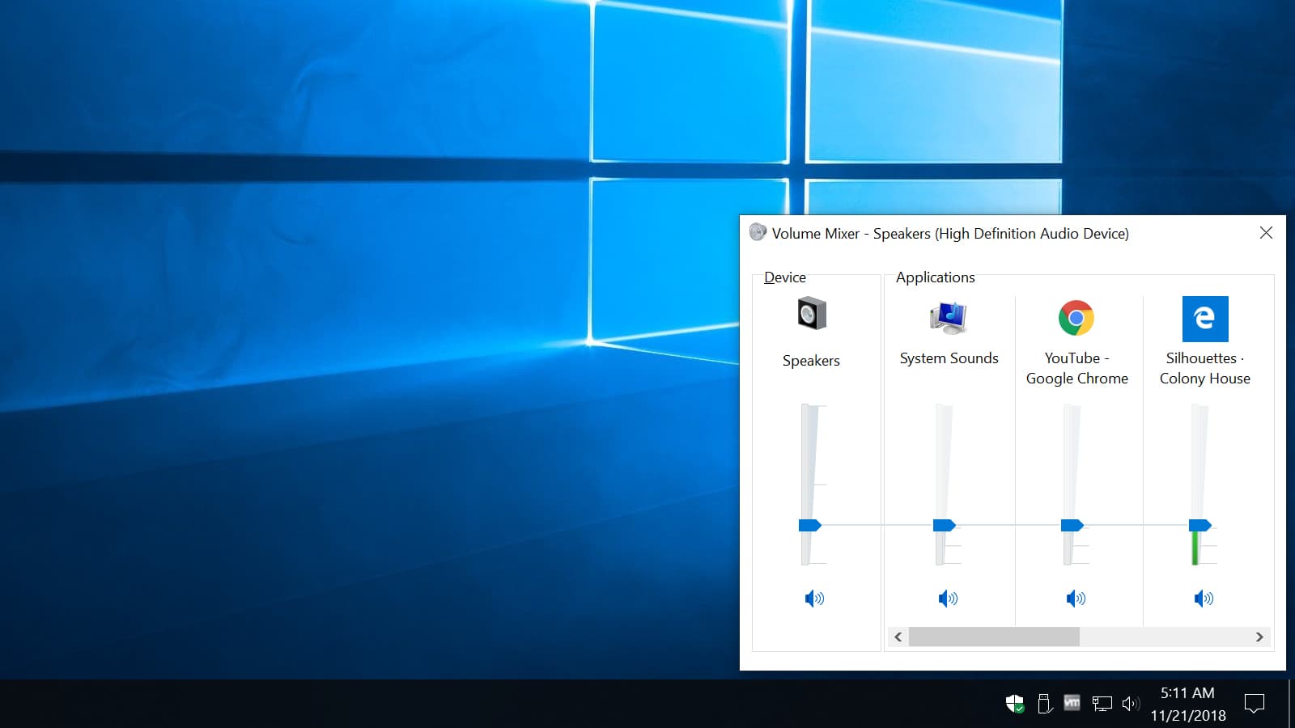Screen dimensions: 1295x728
Task: Open the taskbar volume speaker icon
Action: 1131,704
